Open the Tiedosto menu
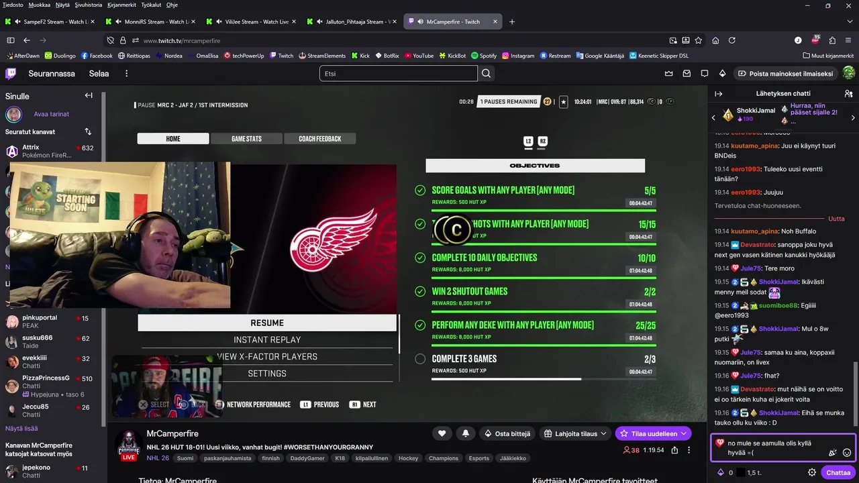859x483 pixels. pos(13,5)
